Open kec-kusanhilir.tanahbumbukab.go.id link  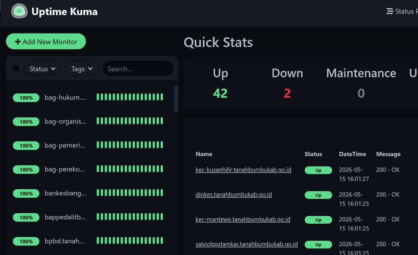pos(243,170)
